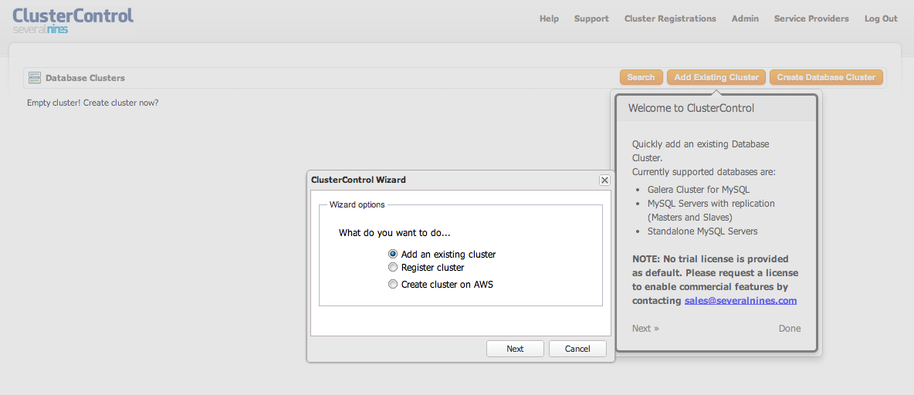This screenshot has height=395, width=914.
Task: Cancel the ClusterControl Wizard
Action: [577, 349]
